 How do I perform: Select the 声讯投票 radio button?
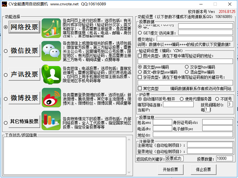pos(6,75)
